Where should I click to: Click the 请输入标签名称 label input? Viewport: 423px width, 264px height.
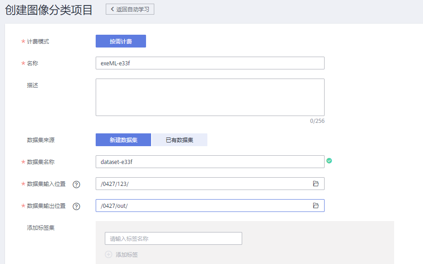(x=173, y=238)
